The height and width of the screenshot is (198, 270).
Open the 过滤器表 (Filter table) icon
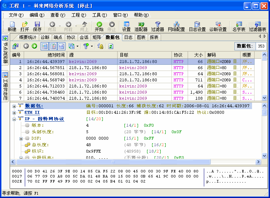pyautogui.click(x=258, y=26)
